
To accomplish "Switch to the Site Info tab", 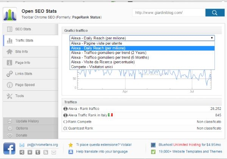I will (31, 52).
